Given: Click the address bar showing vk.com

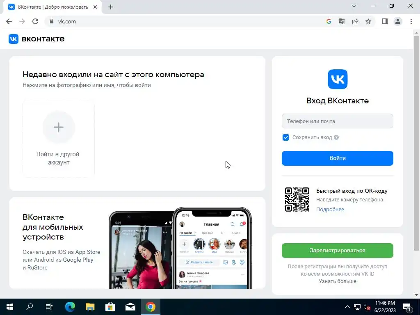Looking at the screenshot, I should click(x=185, y=21).
